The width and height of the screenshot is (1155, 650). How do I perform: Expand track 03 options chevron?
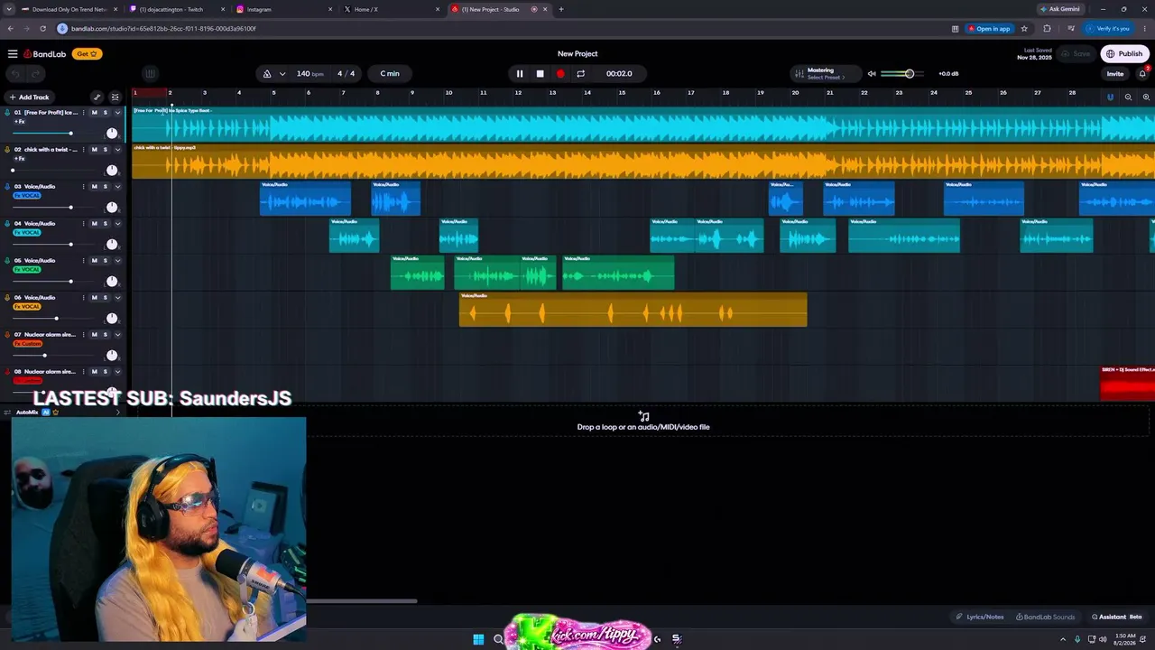pyautogui.click(x=117, y=187)
